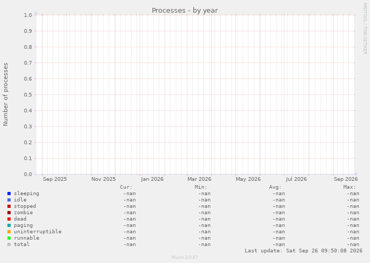Viewport: 370px width, 263px height.
Task: Click the paging legend color swatch
Action: [9, 225]
